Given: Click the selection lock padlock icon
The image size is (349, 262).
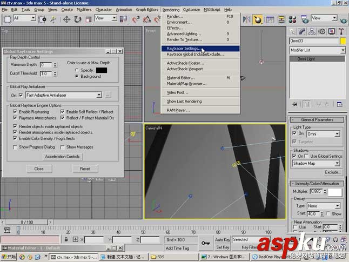Looking at the screenshot, I should click(66, 239).
